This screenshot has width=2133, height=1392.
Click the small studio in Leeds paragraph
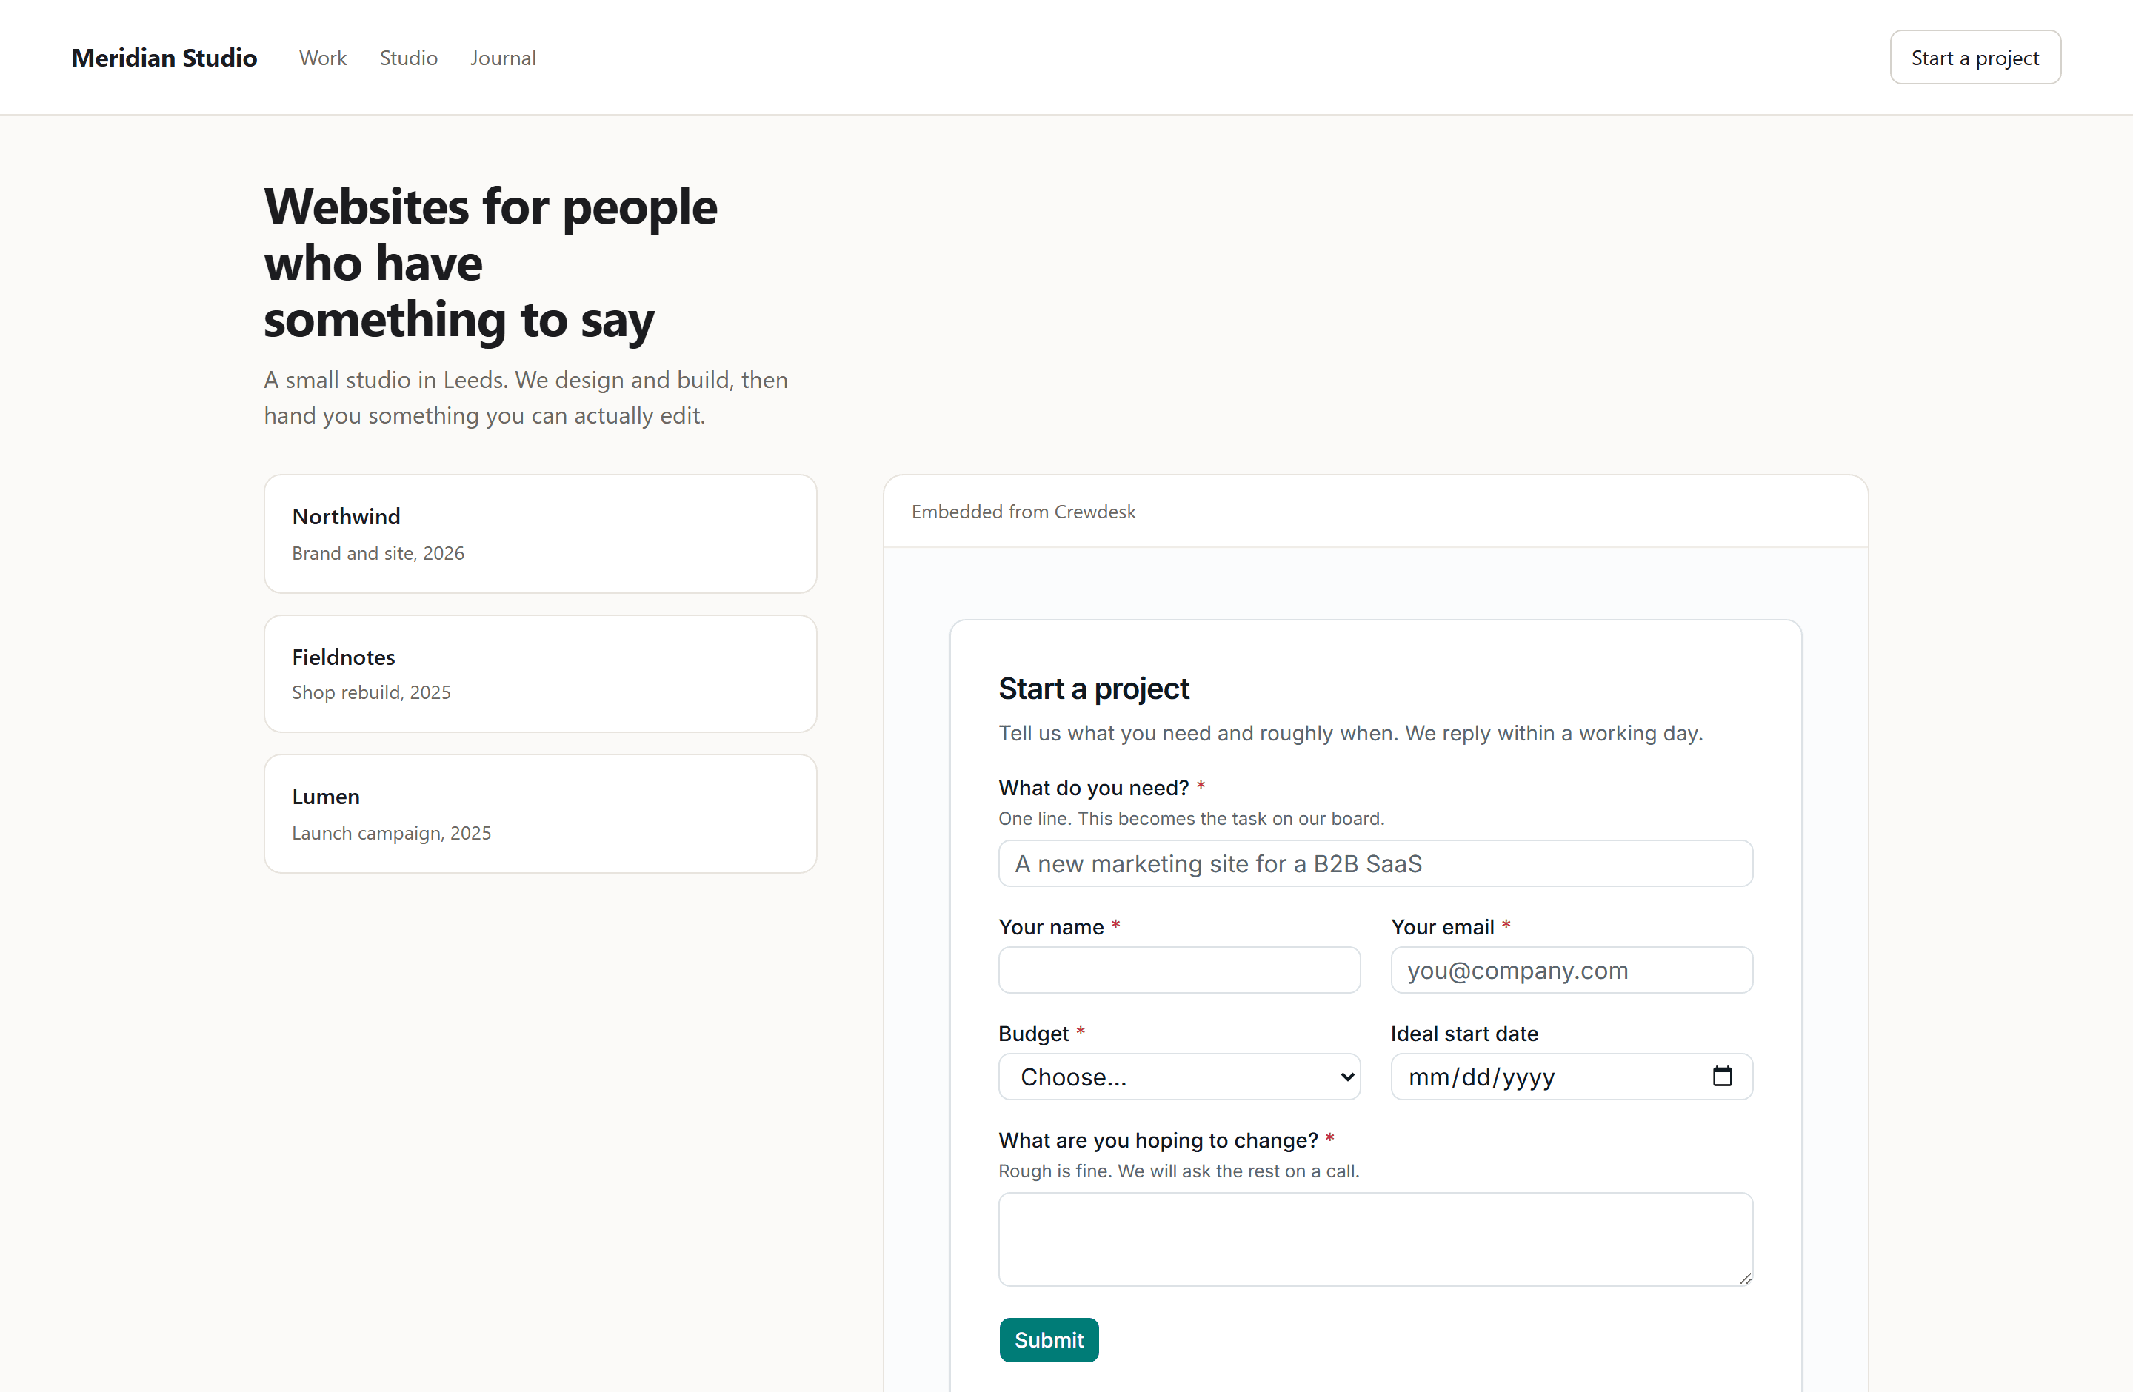click(x=526, y=398)
